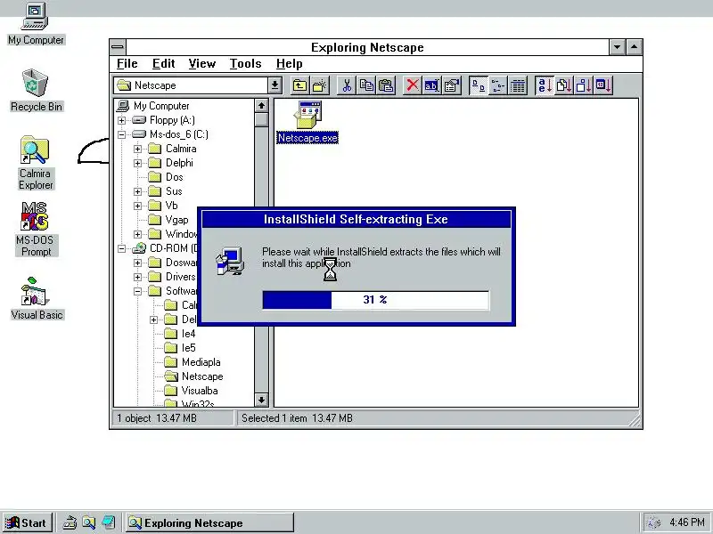Create a new folder from toolbar

coord(320,85)
